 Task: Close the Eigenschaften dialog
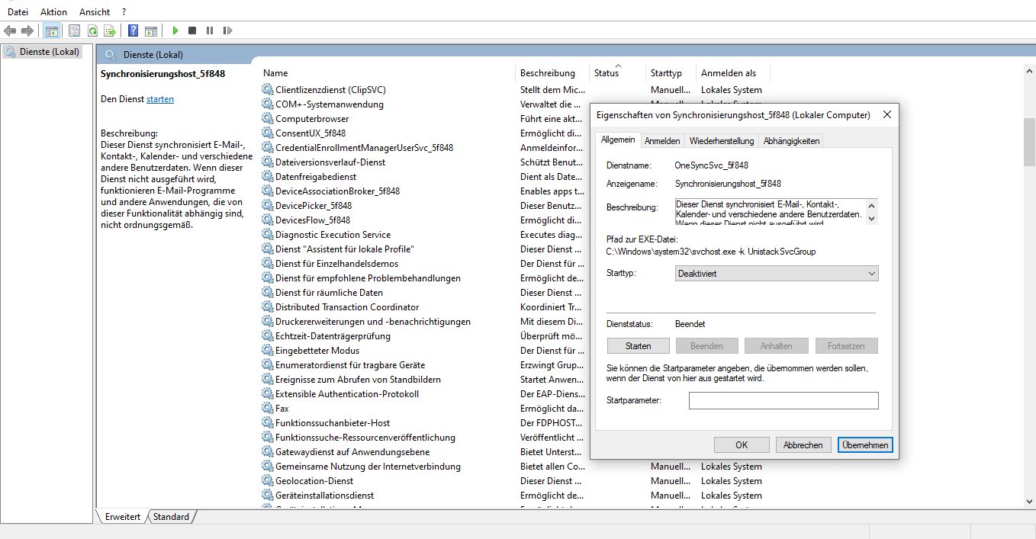[x=886, y=115]
